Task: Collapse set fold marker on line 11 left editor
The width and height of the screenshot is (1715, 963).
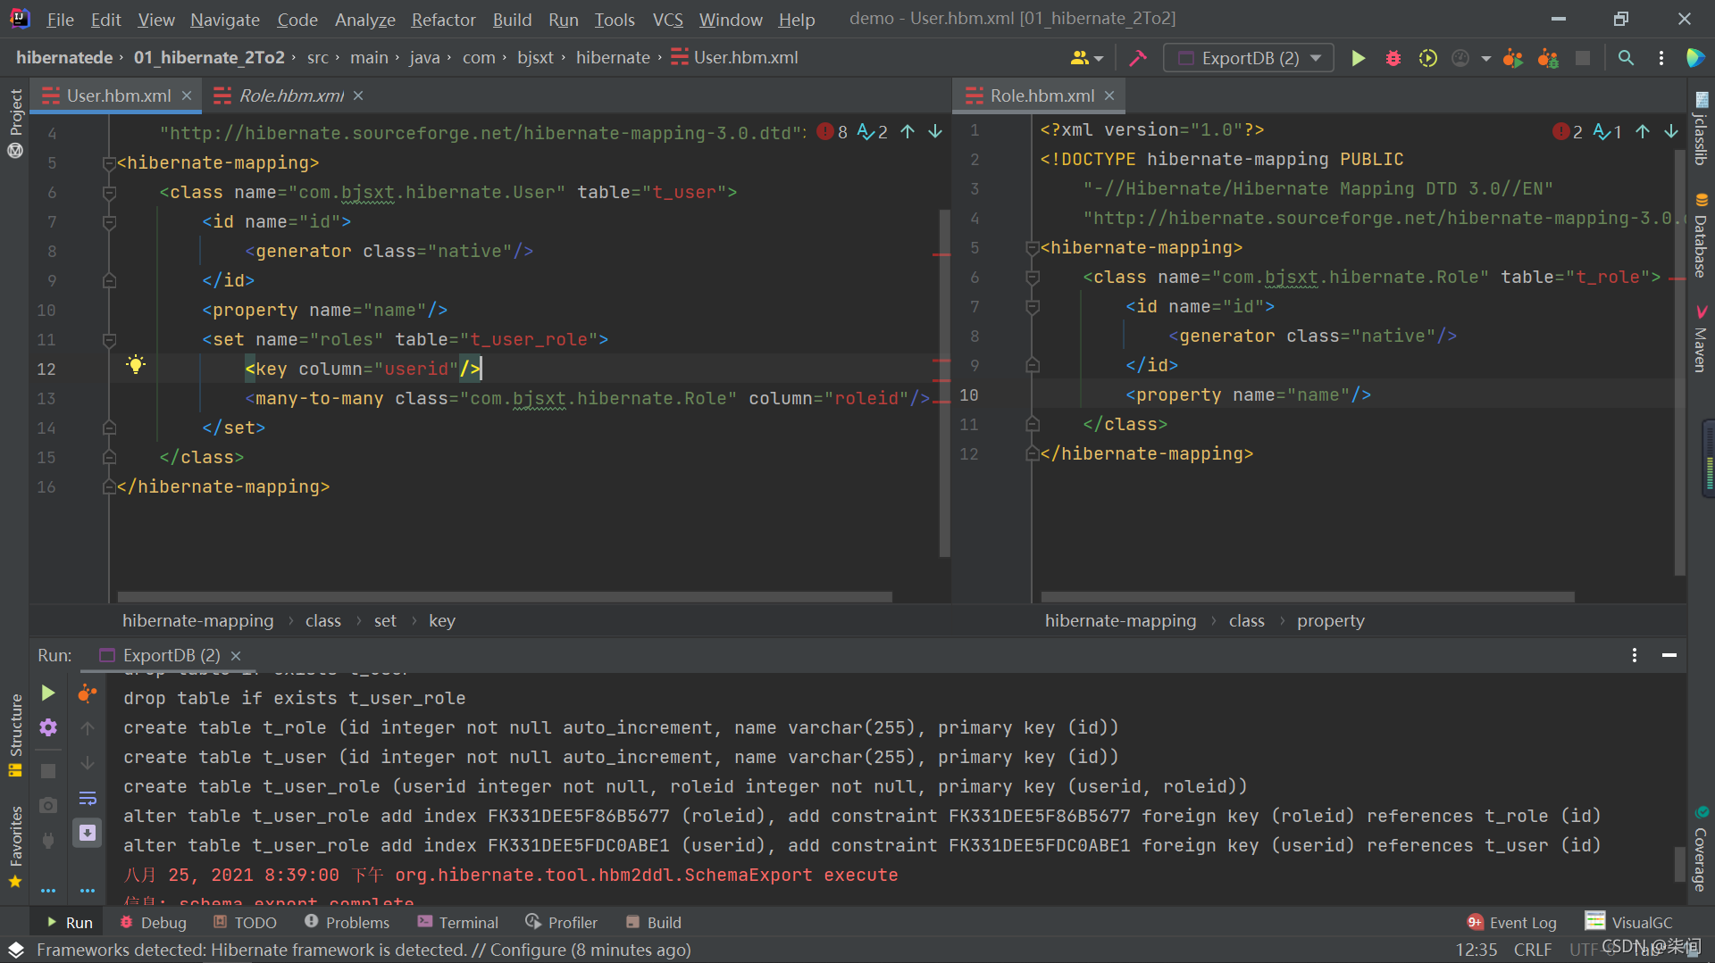Action: click(x=109, y=340)
